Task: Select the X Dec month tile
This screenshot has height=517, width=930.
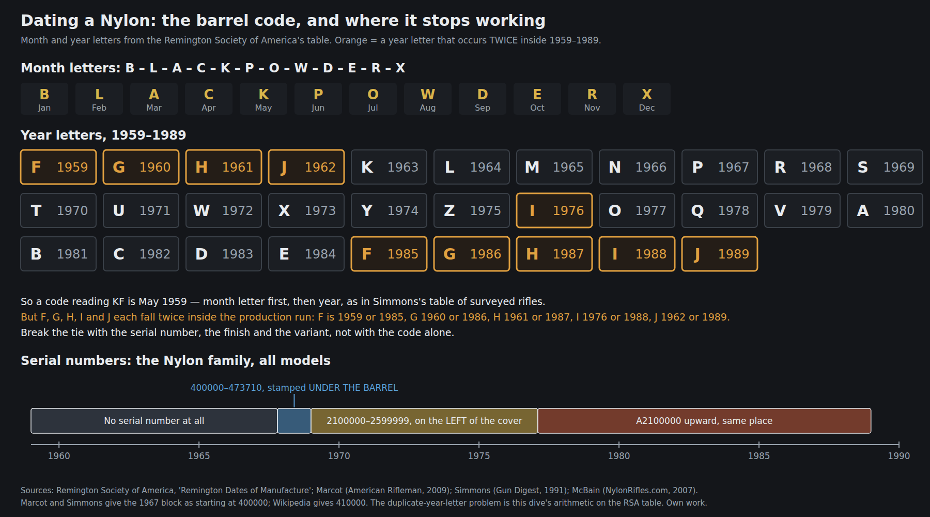Action: click(x=647, y=99)
